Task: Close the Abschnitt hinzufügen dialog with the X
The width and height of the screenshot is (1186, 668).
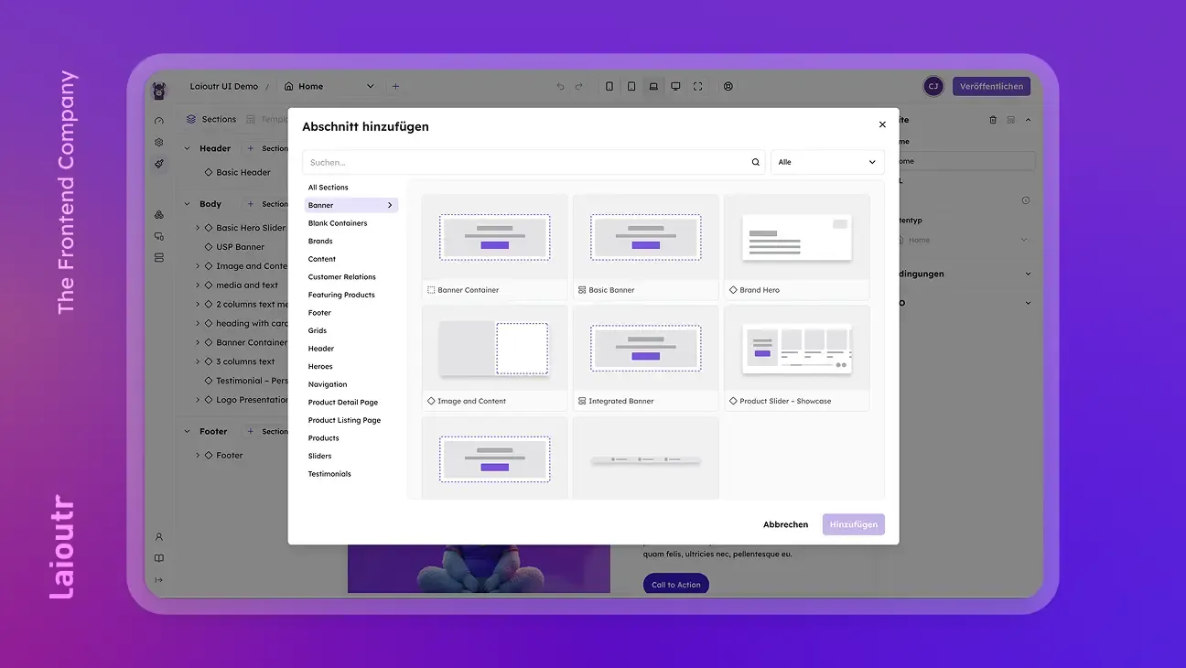Action: click(x=882, y=124)
